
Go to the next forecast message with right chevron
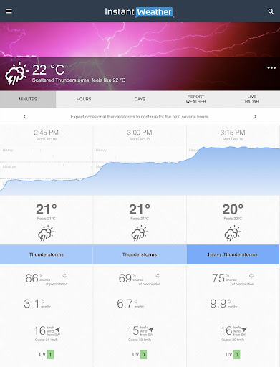tap(255, 117)
